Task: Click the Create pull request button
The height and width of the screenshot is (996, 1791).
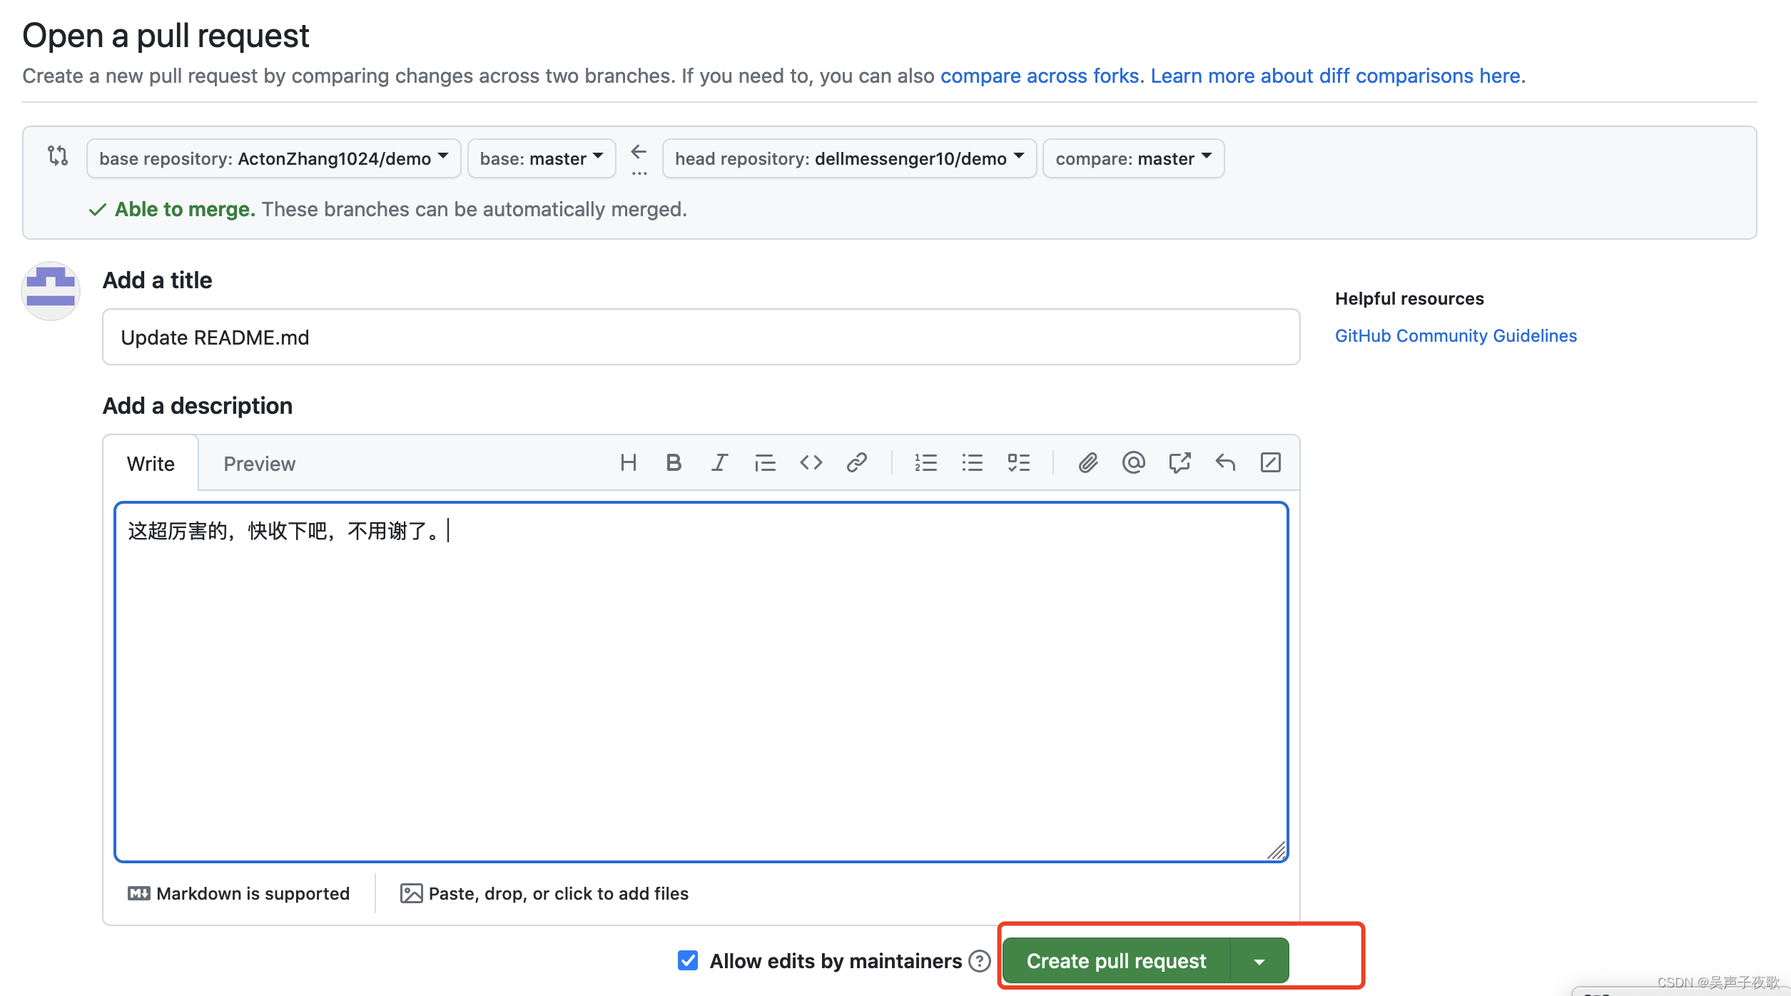Action: coord(1116,961)
